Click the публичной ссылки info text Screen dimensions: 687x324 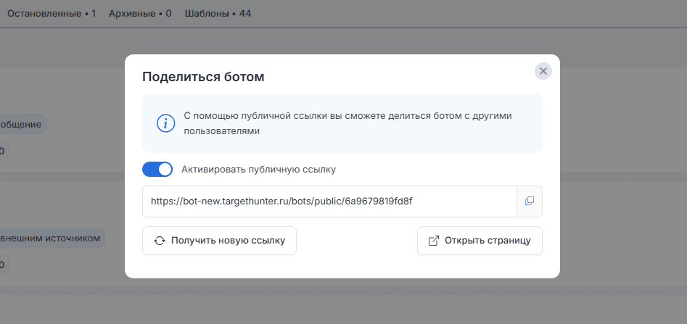click(348, 123)
